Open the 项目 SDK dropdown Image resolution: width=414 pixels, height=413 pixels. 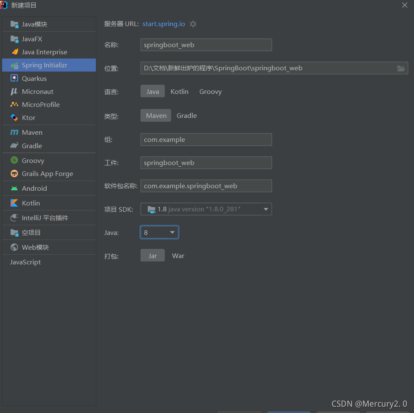(206, 209)
